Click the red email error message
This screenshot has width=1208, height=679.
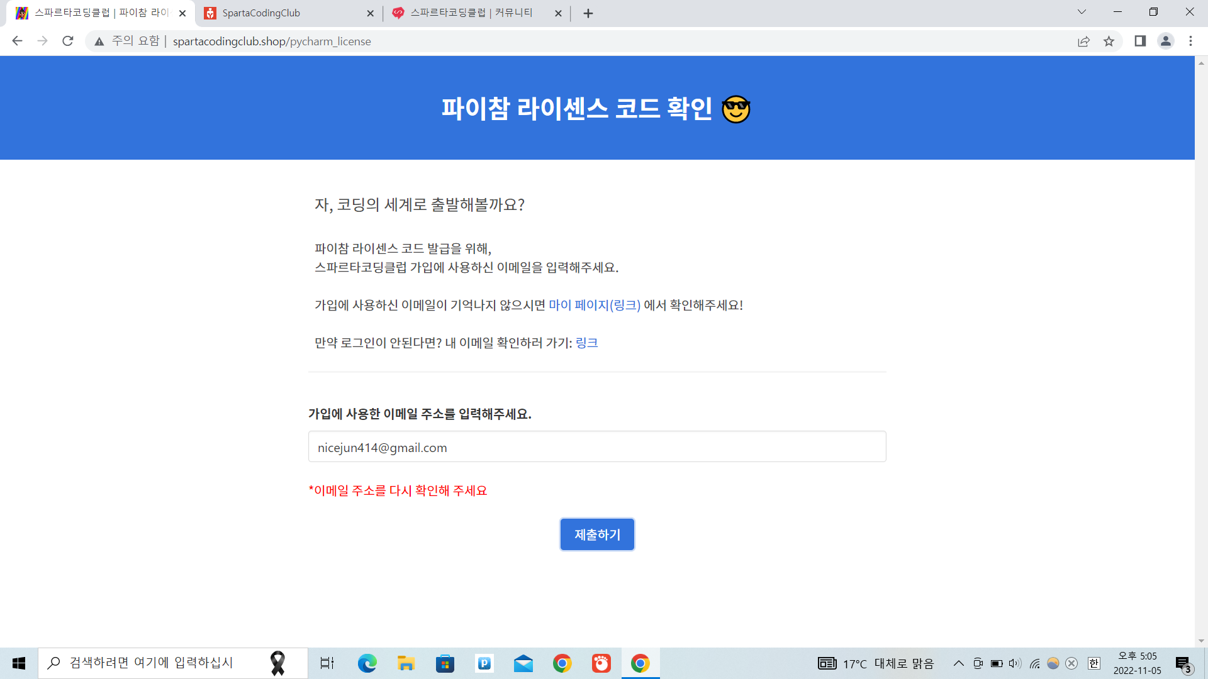398,490
